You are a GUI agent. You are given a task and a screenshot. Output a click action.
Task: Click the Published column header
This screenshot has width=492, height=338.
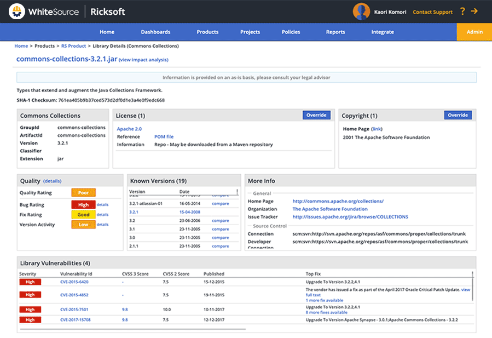pos(214,274)
